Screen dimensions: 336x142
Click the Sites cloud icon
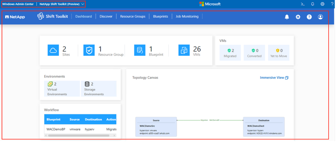click(x=53, y=51)
